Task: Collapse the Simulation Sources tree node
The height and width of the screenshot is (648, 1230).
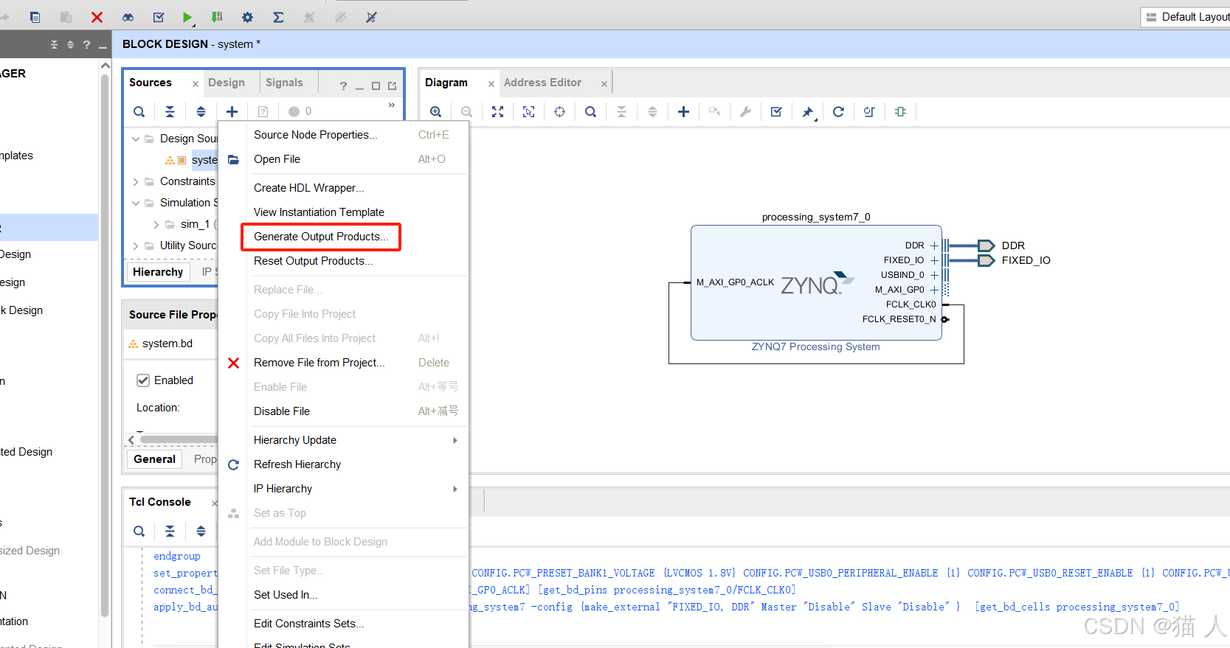Action: (x=136, y=203)
